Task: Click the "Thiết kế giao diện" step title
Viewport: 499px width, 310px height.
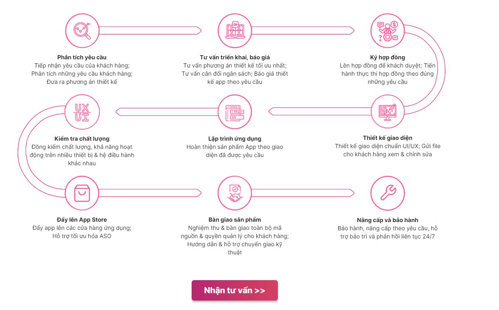Action: click(x=387, y=138)
